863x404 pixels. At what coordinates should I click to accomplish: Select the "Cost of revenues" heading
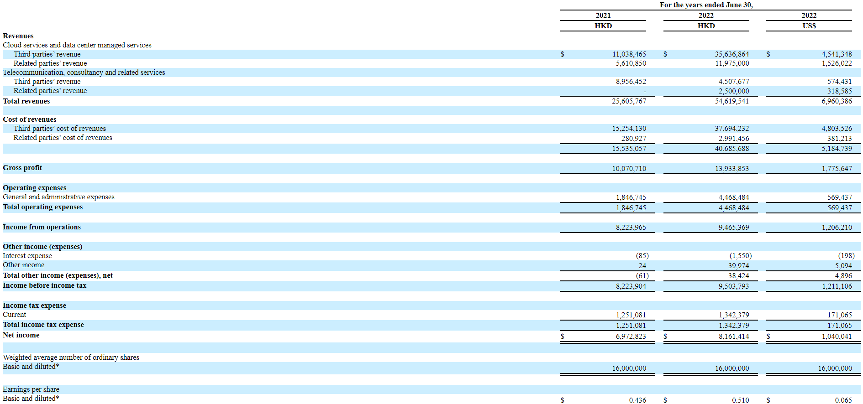pos(30,119)
